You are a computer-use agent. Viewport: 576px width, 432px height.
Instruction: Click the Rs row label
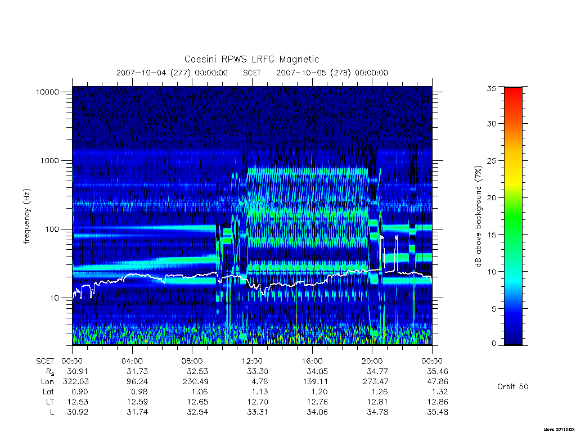click(x=50, y=372)
